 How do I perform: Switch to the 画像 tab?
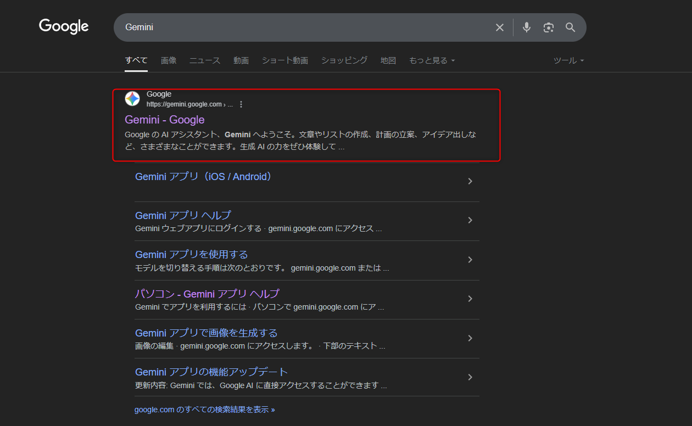(x=168, y=60)
